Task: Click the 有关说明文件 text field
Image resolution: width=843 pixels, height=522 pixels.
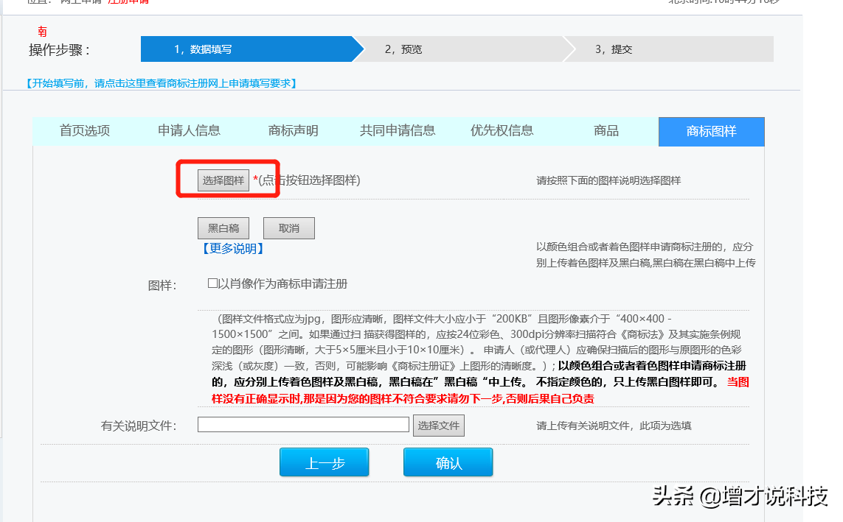Action: pyautogui.click(x=303, y=425)
